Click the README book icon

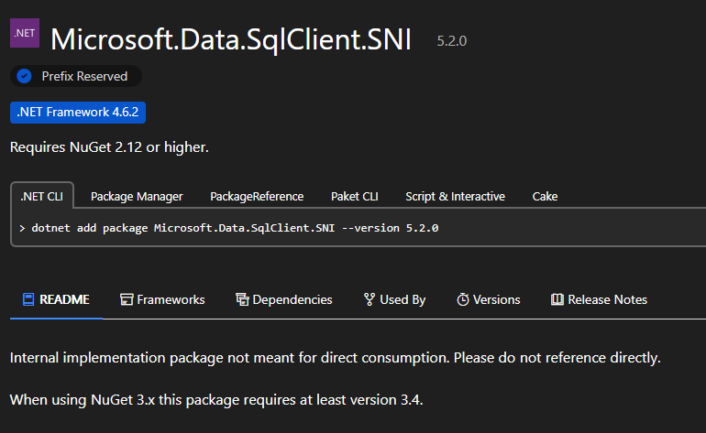(28, 299)
